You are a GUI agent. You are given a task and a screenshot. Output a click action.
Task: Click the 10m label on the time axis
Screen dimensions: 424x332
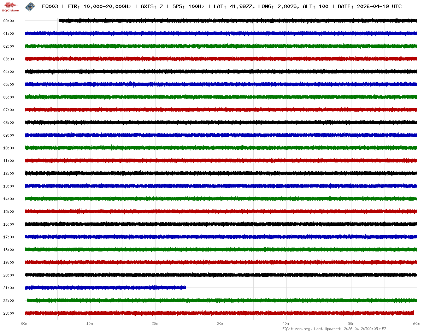[90, 324]
